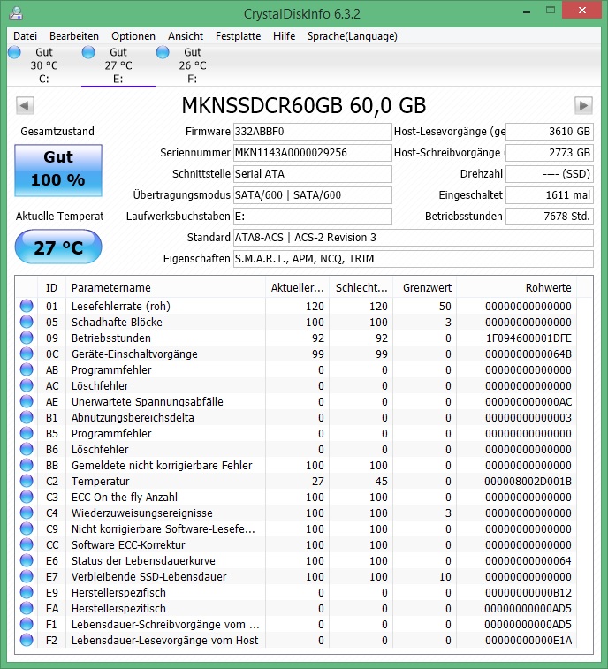The image size is (608, 669).
Task: Click status orb for C2 Temperatur row
Action: (x=27, y=481)
